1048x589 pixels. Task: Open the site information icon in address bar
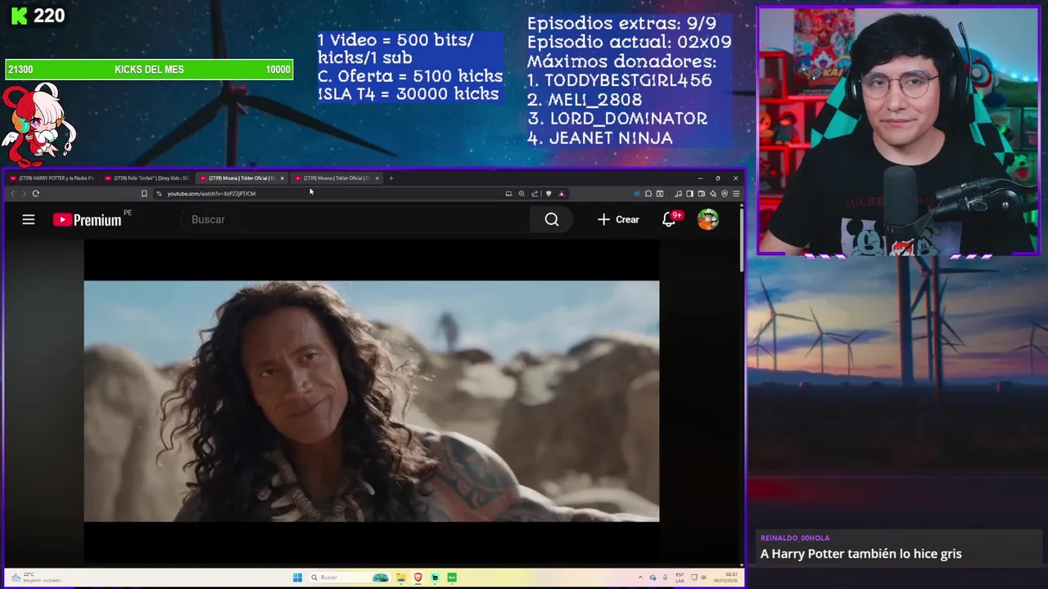(x=159, y=194)
